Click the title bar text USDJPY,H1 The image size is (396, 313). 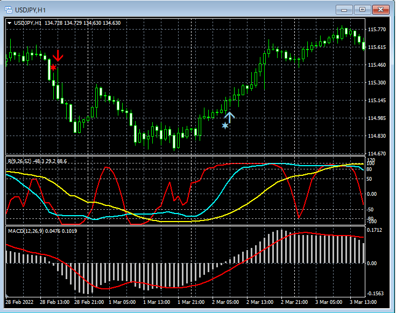click(x=30, y=10)
